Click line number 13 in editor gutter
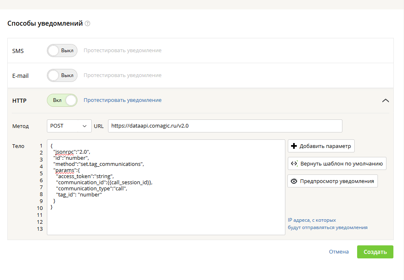 [x=40, y=229]
